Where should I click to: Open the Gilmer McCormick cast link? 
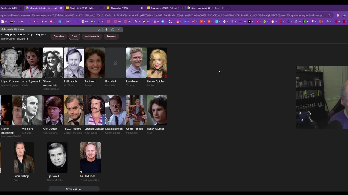click(x=50, y=83)
